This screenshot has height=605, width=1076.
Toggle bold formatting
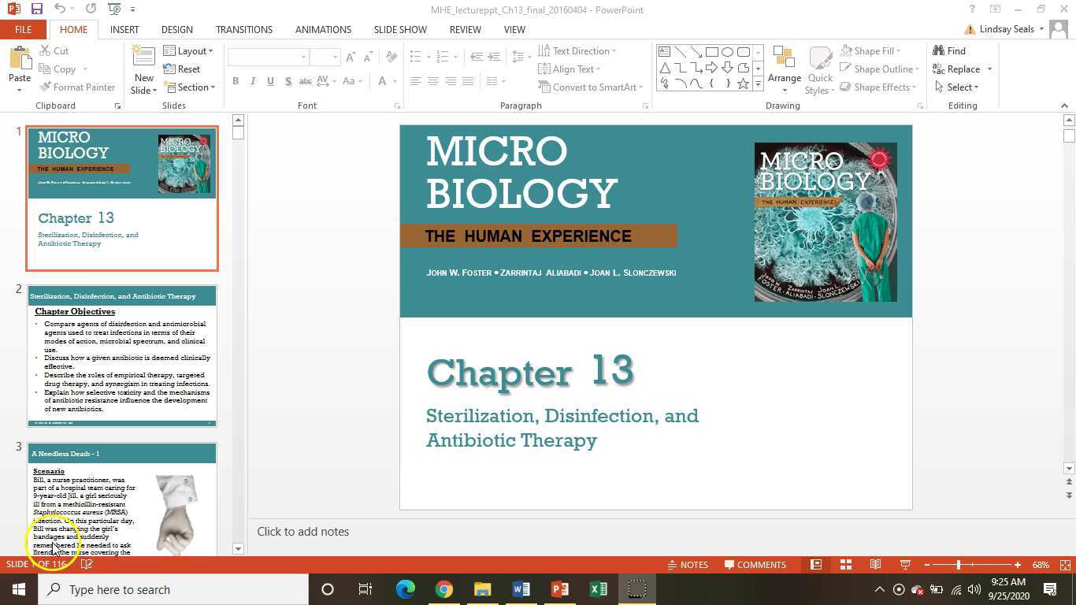coord(235,80)
